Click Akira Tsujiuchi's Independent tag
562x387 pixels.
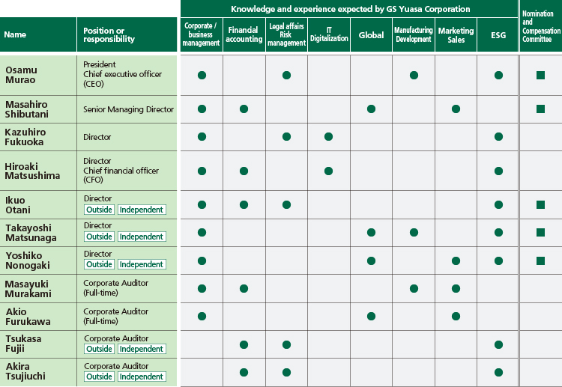click(x=142, y=377)
